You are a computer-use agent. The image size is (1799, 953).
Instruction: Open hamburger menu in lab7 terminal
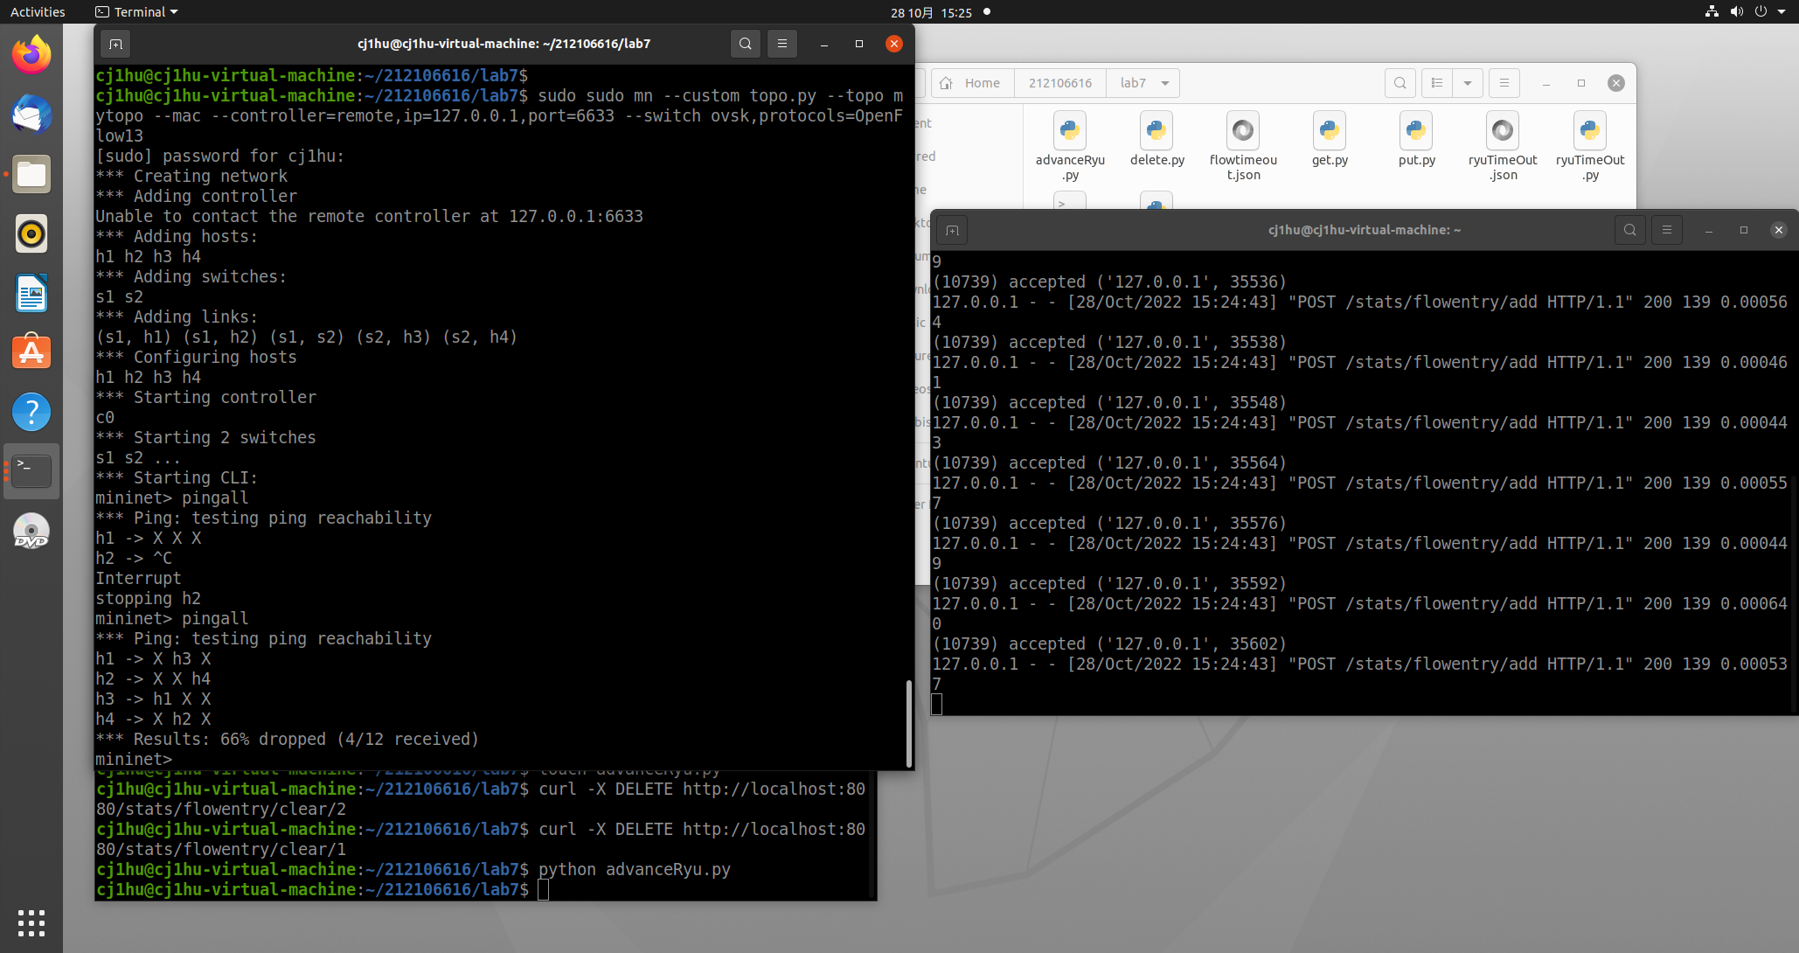point(782,44)
